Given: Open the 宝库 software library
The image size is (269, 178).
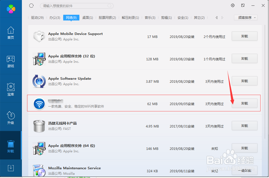Looking at the screenshot, I should pos(11,90).
